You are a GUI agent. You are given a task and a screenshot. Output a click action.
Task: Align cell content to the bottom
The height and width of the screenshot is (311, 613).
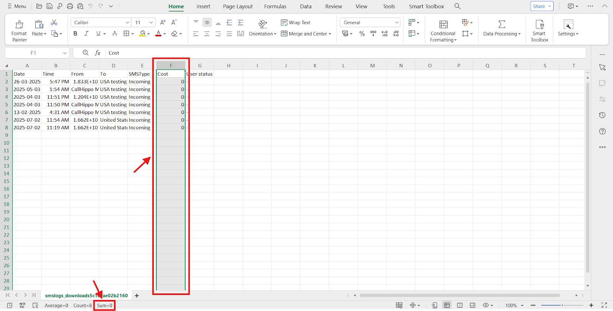point(218,23)
